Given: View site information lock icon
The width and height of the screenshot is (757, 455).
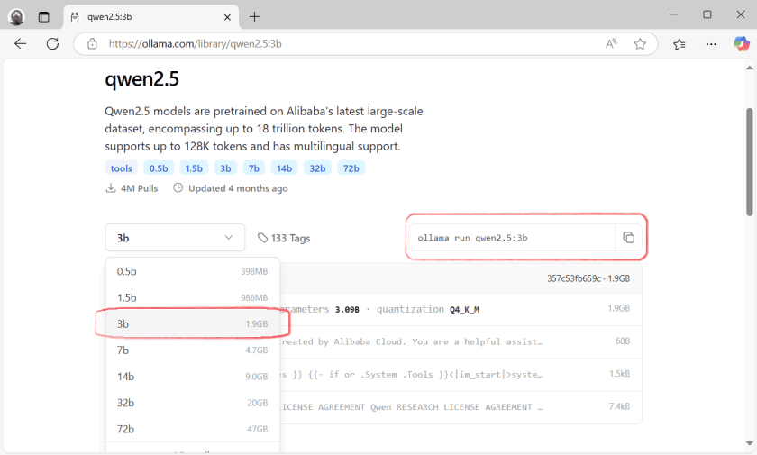Looking at the screenshot, I should tap(91, 43).
